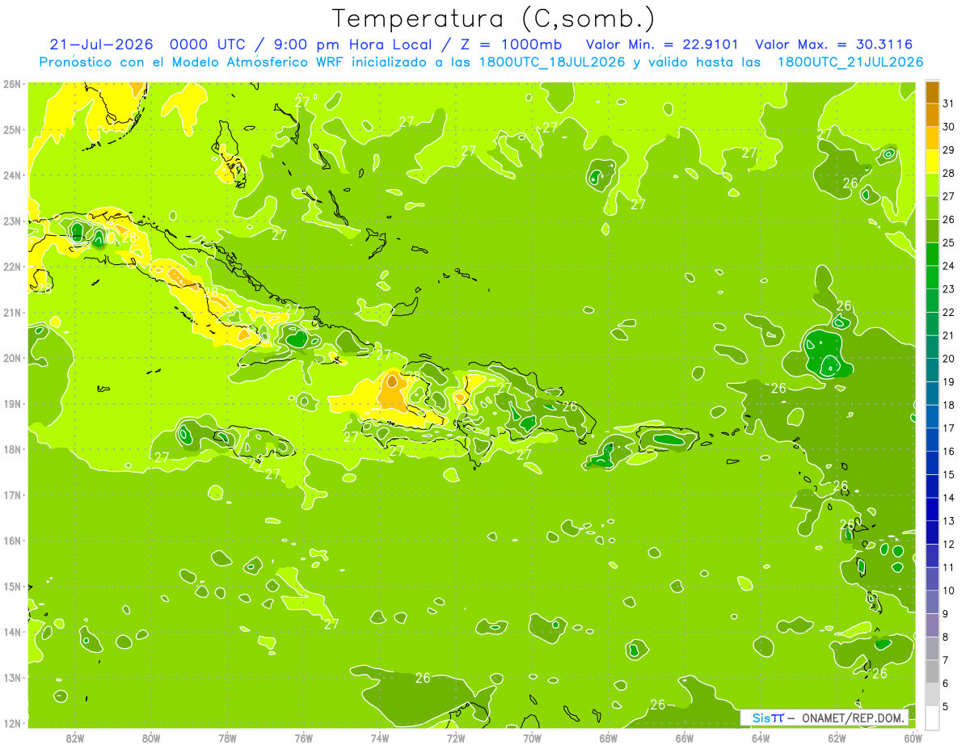
Task: Pick teal legend band between 19 and 20
Action: pos(933,370)
